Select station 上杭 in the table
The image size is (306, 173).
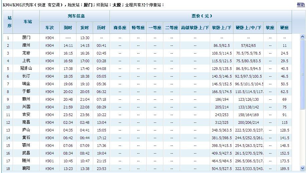tap(26, 61)
